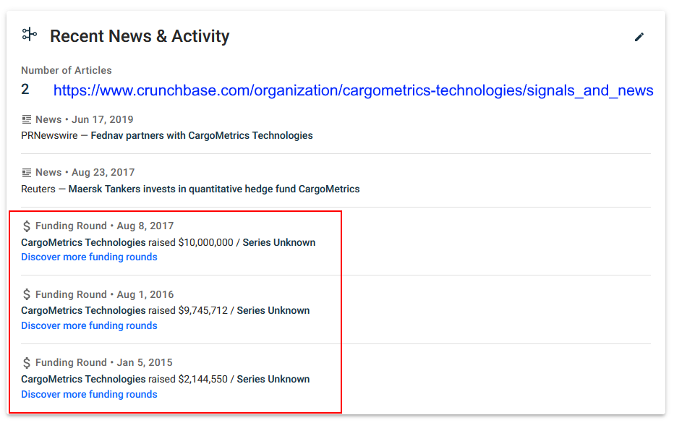674x423 pixels.
Task: Click dollar icon for Aug 1, 2016 round
Action: [x=27, y=294]
